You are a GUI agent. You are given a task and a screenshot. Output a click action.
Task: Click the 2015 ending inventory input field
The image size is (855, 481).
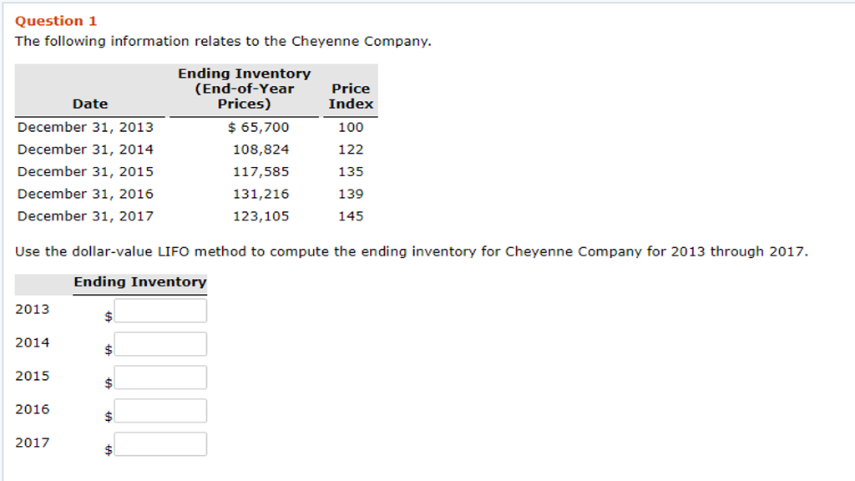pyautogui.click(x=159, y=377)
